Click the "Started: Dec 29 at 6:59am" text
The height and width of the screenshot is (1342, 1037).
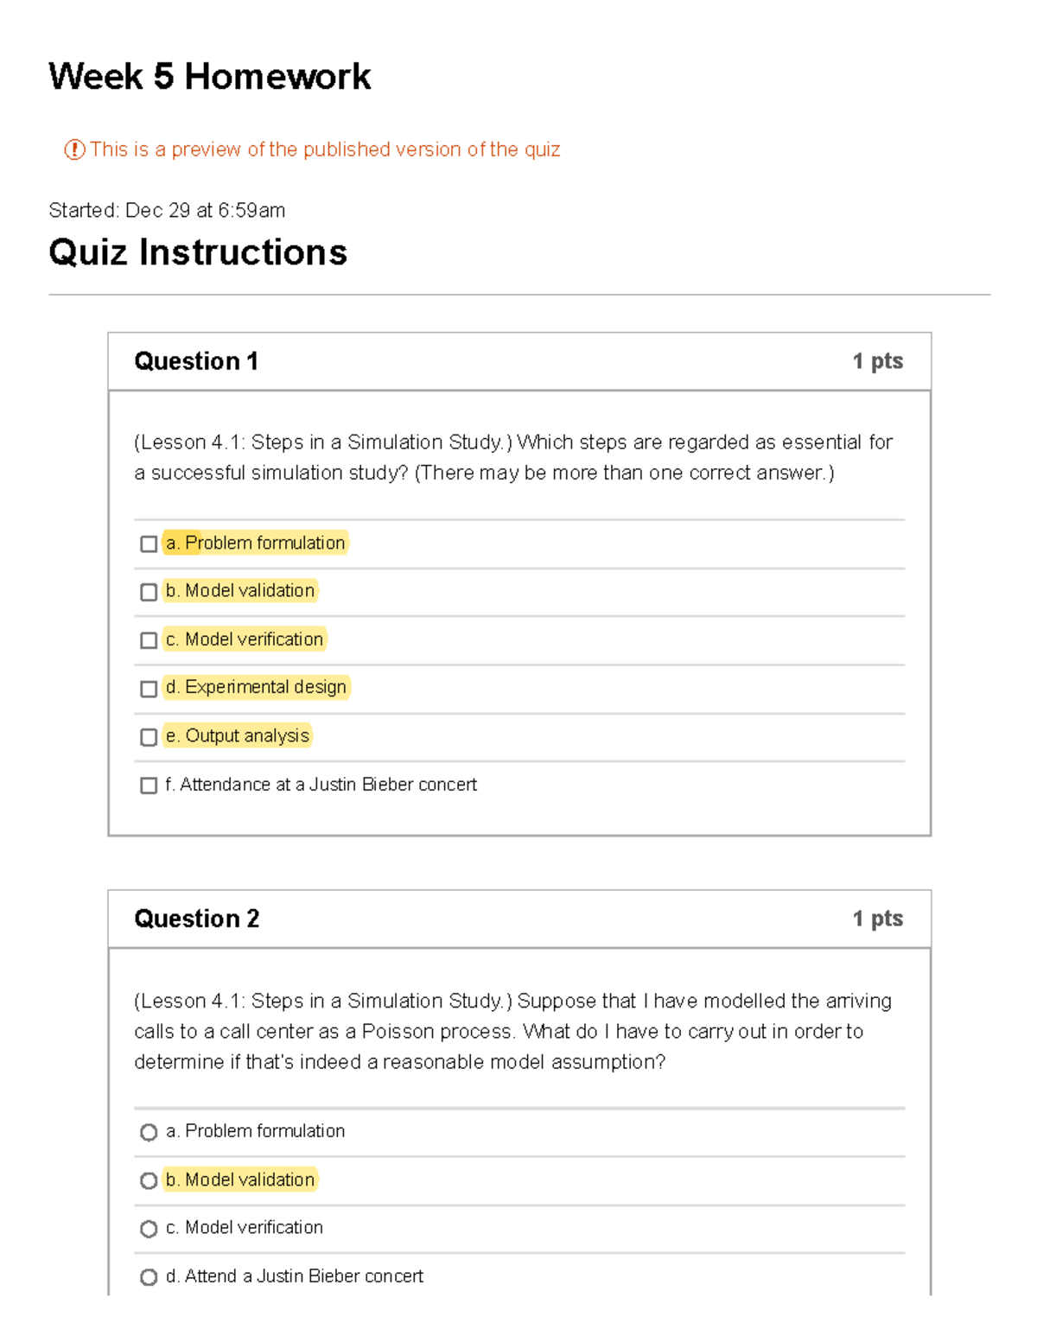[166, 211]
